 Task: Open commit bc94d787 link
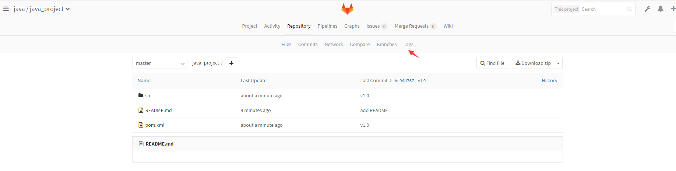click(x=404, y=81)
